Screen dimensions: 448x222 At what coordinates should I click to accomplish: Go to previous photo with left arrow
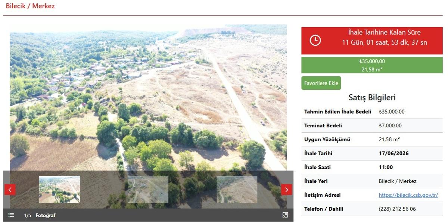coord(10,190)
